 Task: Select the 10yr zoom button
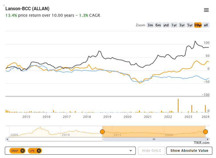point(198,25)
